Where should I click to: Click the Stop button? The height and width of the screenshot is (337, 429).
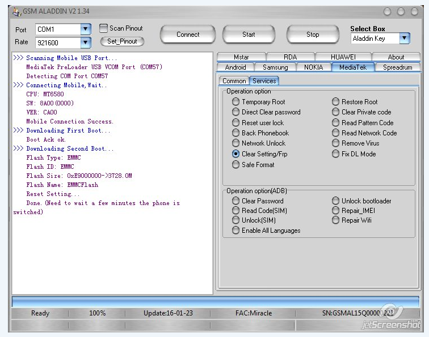(313, 35)
